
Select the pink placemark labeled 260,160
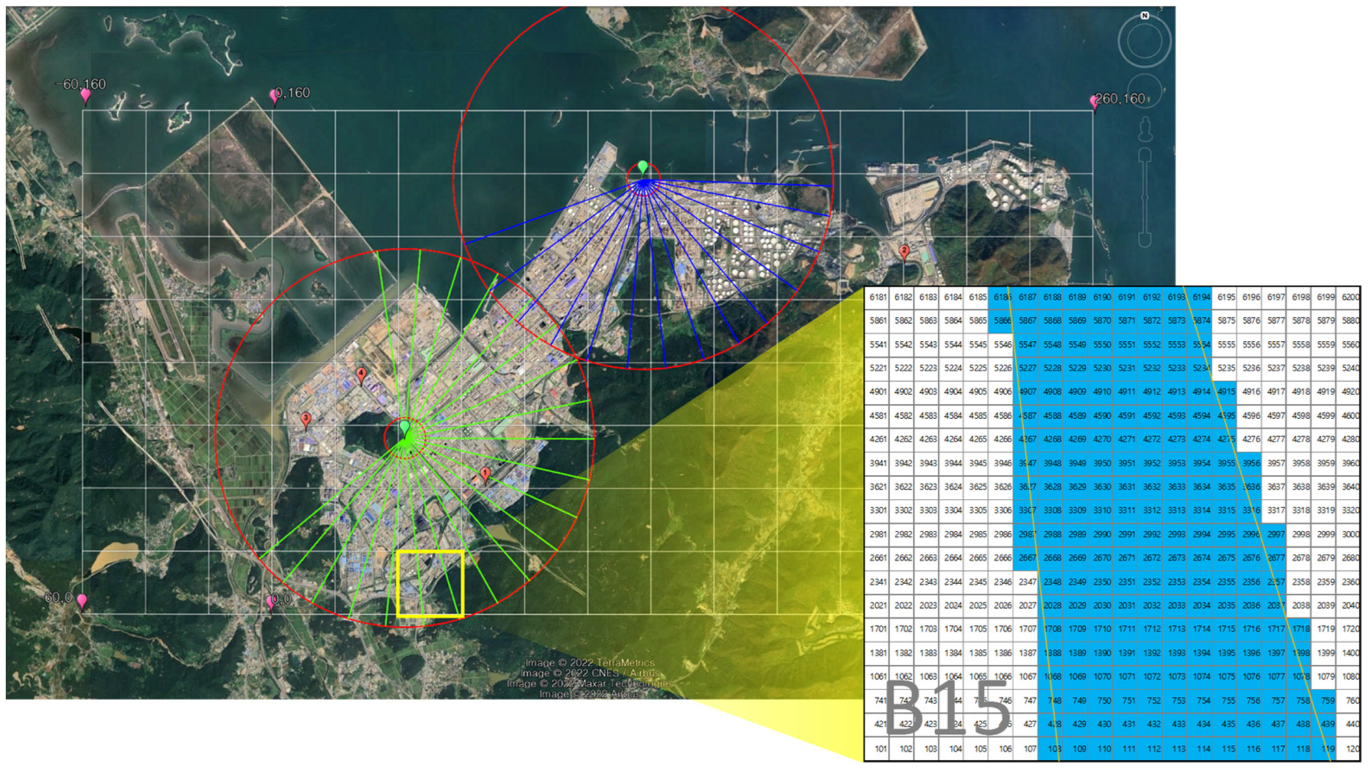tap(1095, 101)
